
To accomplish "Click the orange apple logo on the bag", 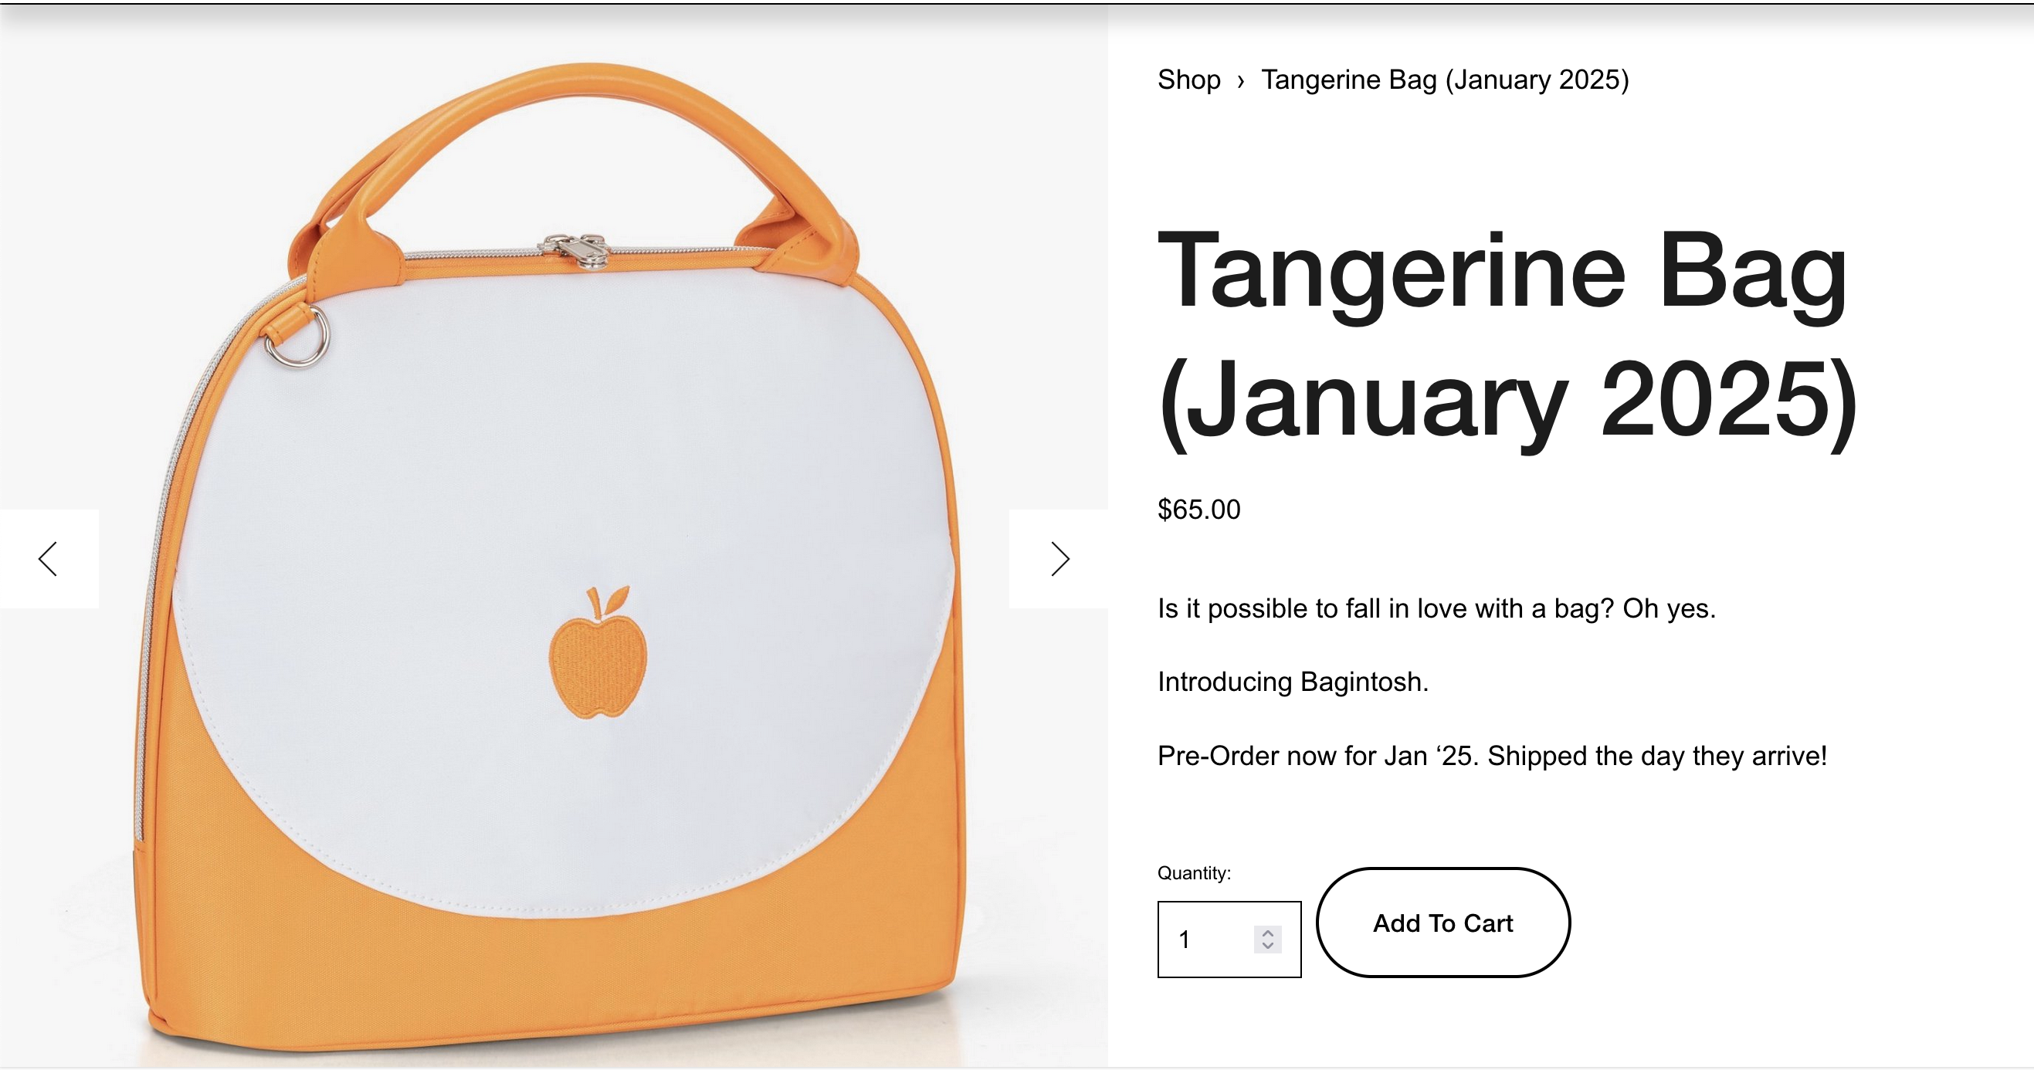I will (598, 652).
